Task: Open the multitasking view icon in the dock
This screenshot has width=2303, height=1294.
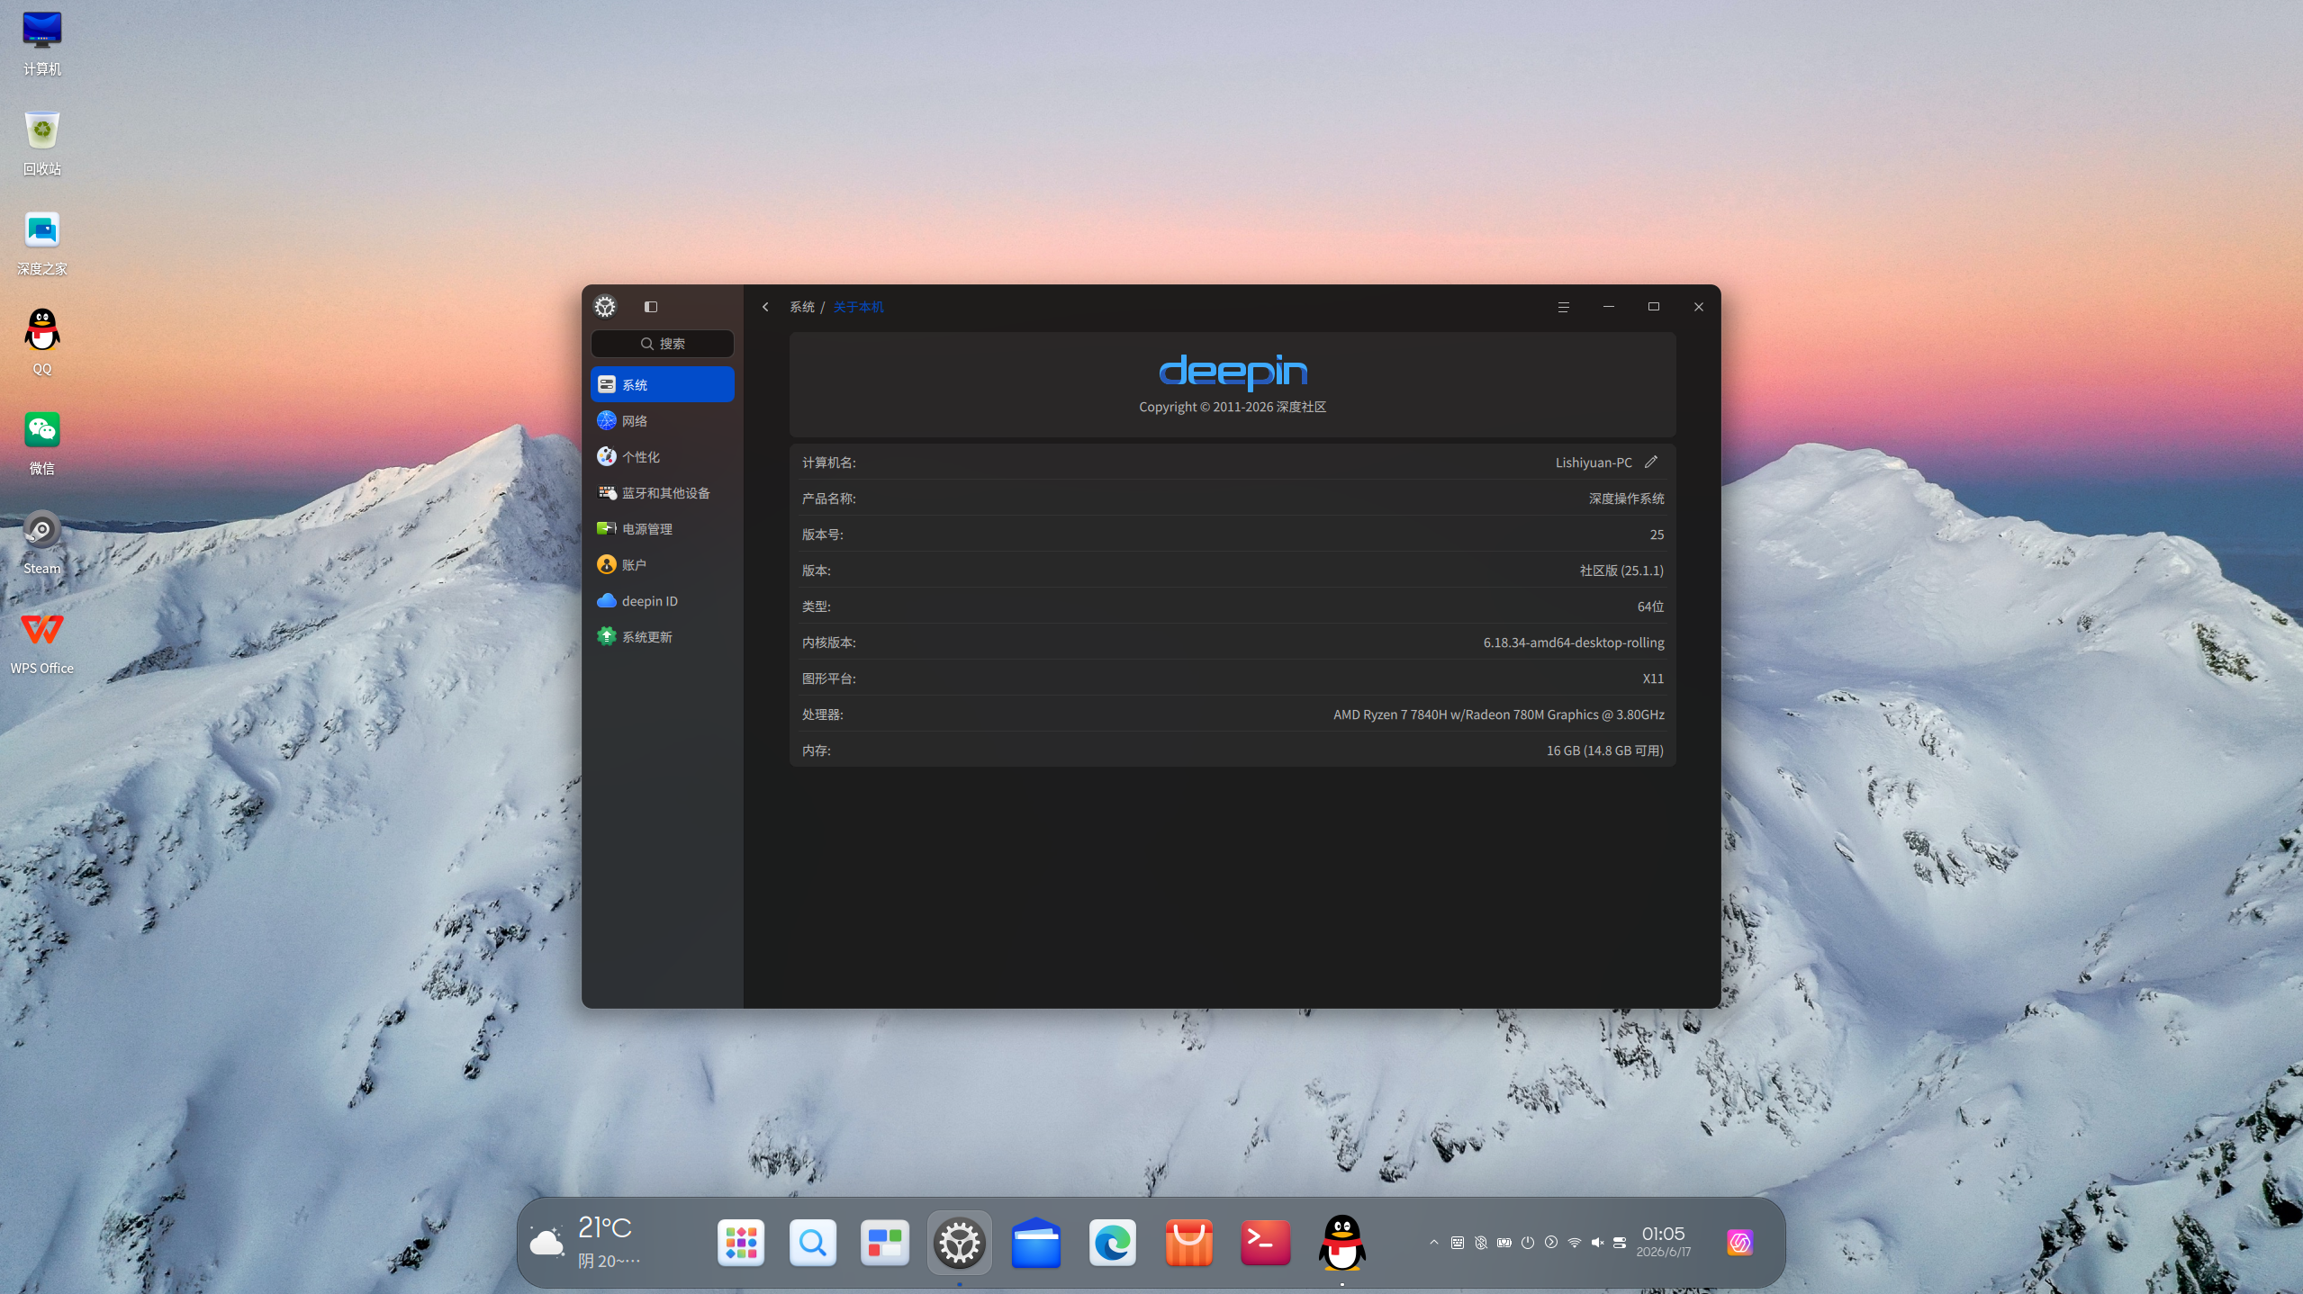Action: click(885, 1243)
